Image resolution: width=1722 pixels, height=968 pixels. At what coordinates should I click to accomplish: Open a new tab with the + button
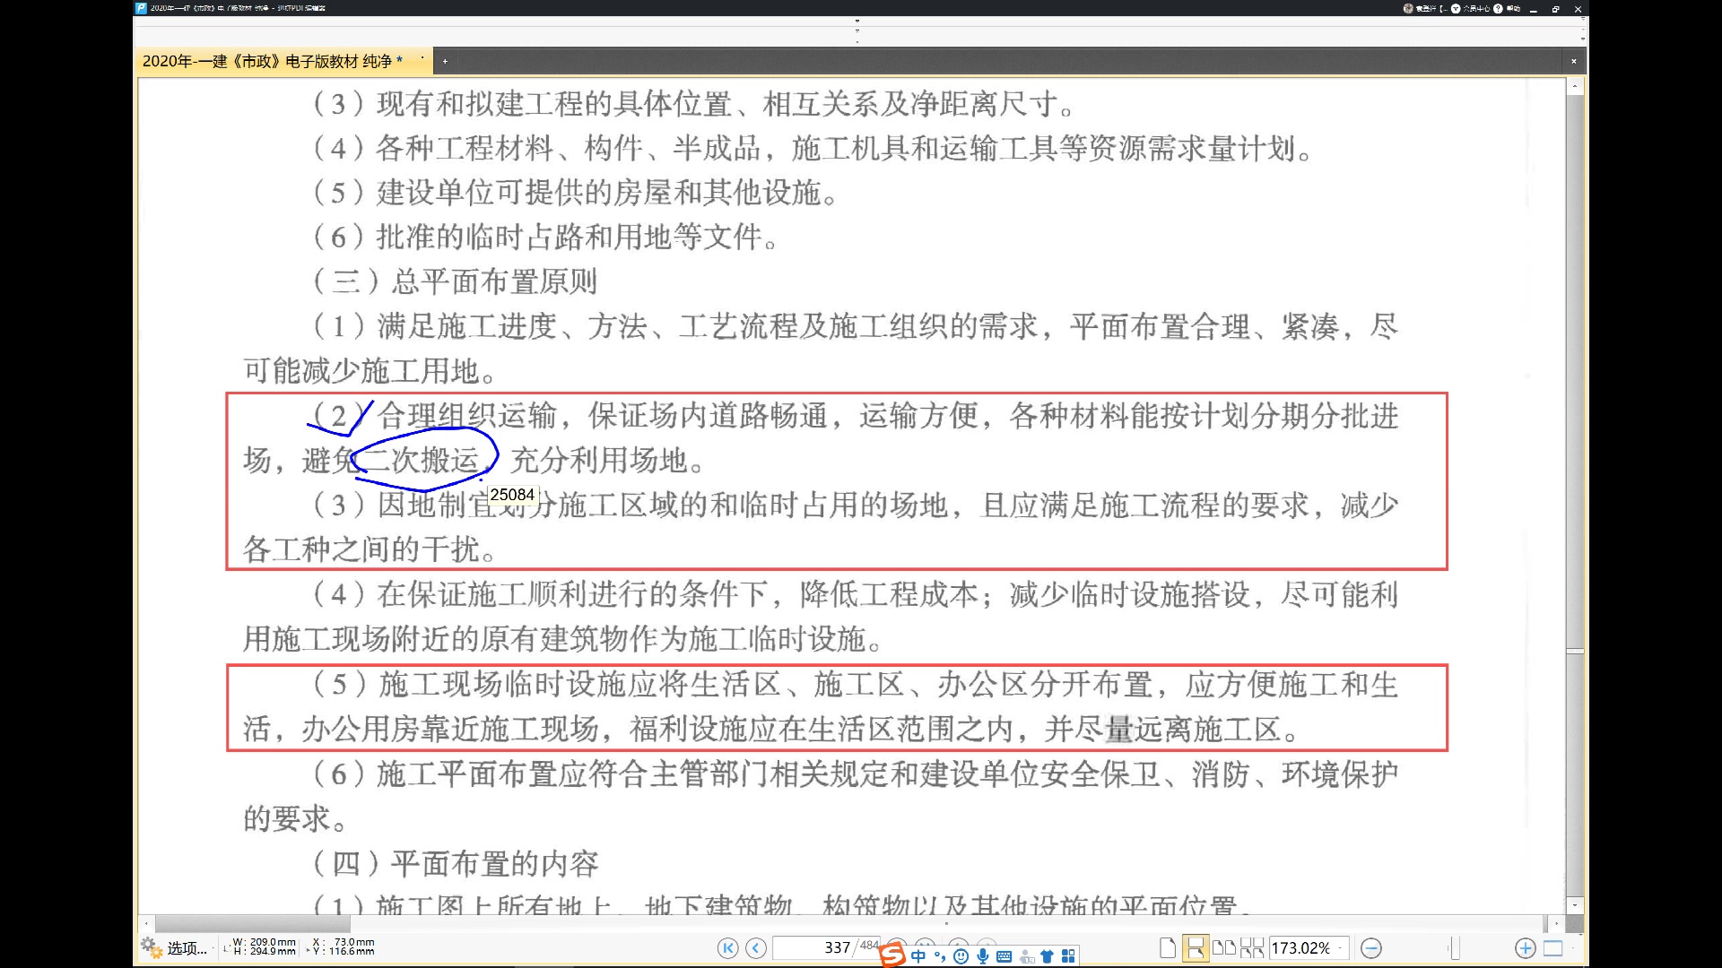click(446, 61)
